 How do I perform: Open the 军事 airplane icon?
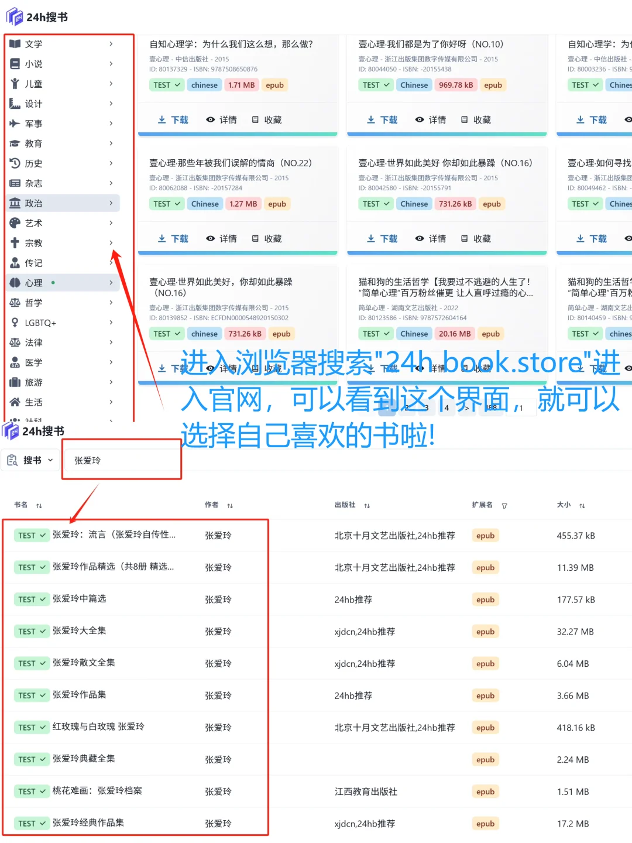click(15, 124)
